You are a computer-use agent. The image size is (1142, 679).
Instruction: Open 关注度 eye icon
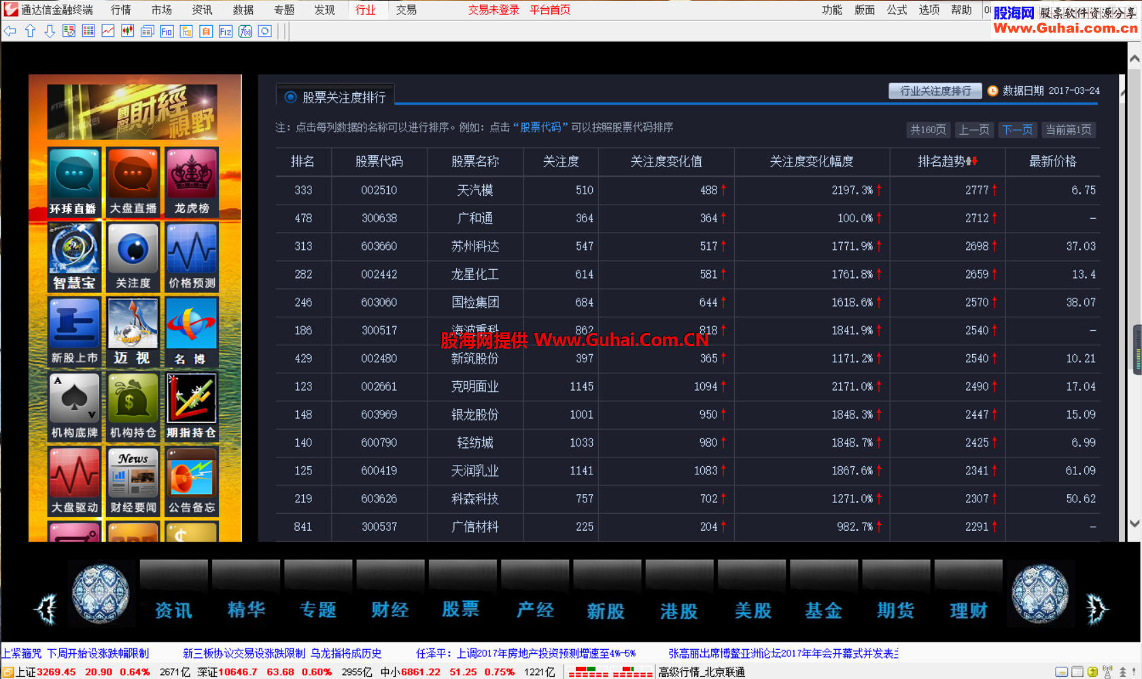(133, 257)
